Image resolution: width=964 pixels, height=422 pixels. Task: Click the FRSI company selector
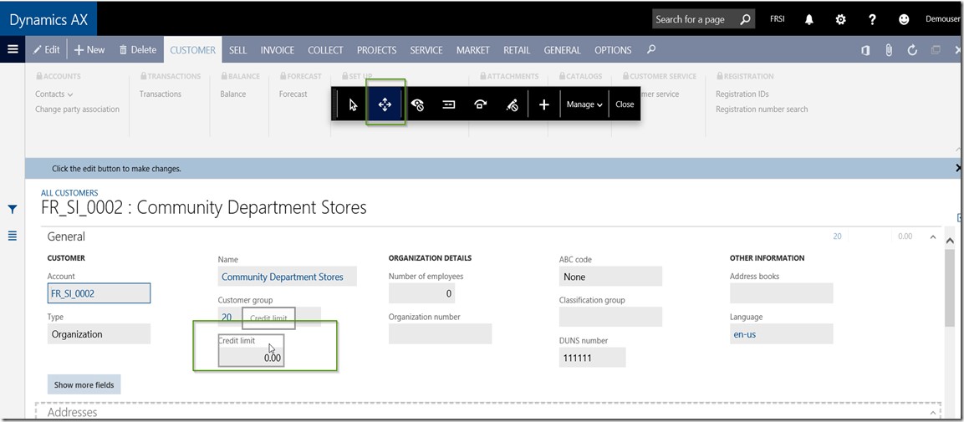coord(777,19)
